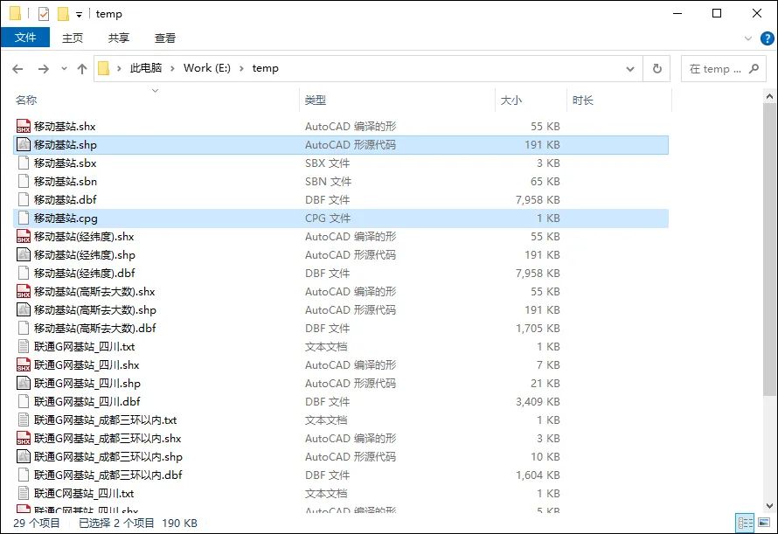Click the icon of 联通G网基站_成都三环以内.shp
This screenshot has width=778, height=534.
tap(24, 456)
